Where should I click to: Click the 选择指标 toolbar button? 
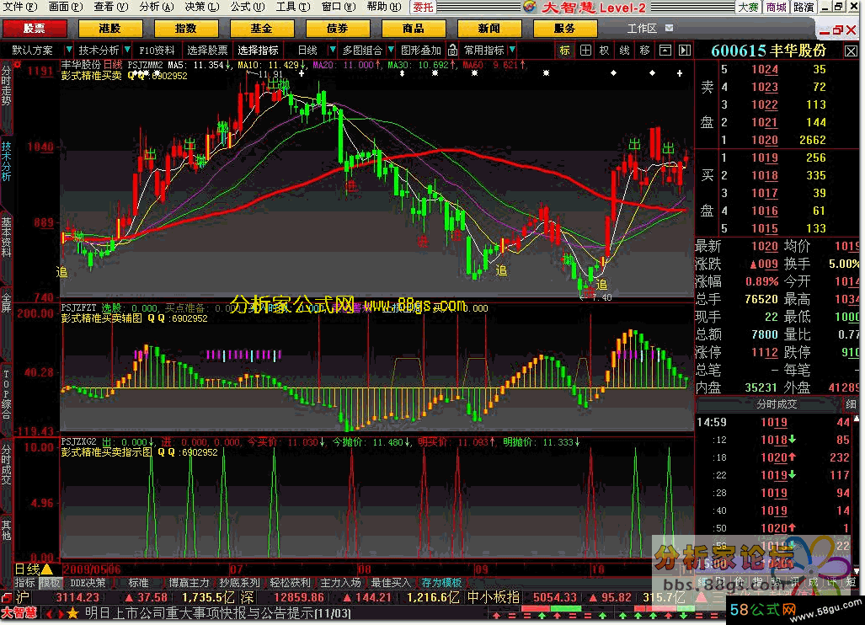tap(259, 51)
